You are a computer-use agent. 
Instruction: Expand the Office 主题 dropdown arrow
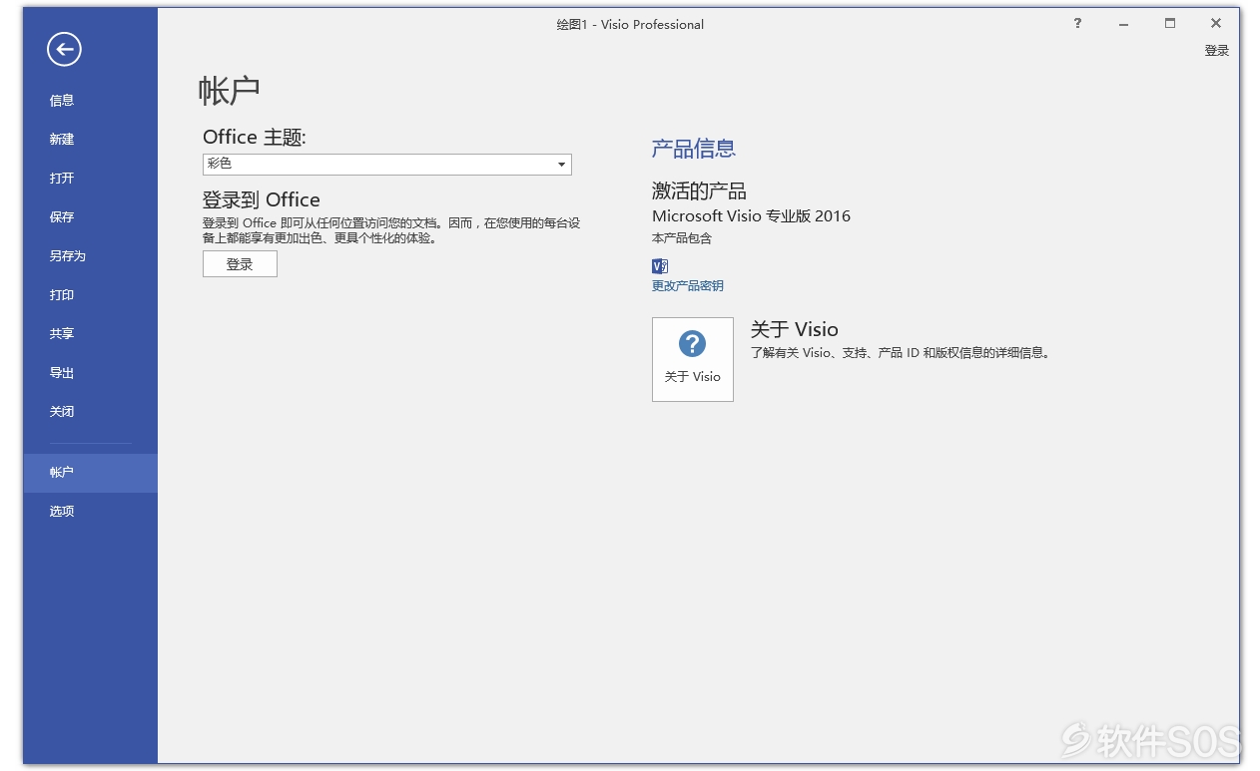pyautogui.click(x=561, y=165)
